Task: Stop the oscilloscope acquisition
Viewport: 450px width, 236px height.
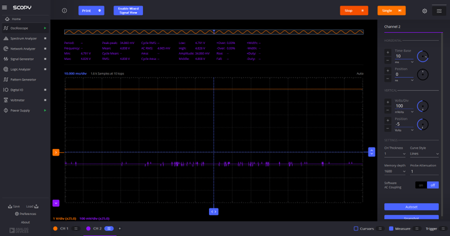Action: pos(354,10)
